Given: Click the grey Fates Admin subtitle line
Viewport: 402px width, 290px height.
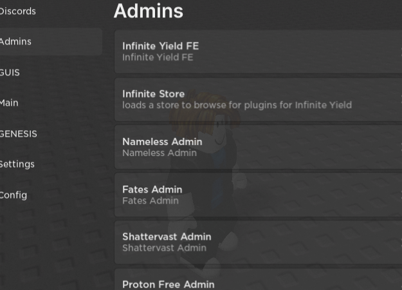Looking at the screenshot, I should (x=151, y=200).
